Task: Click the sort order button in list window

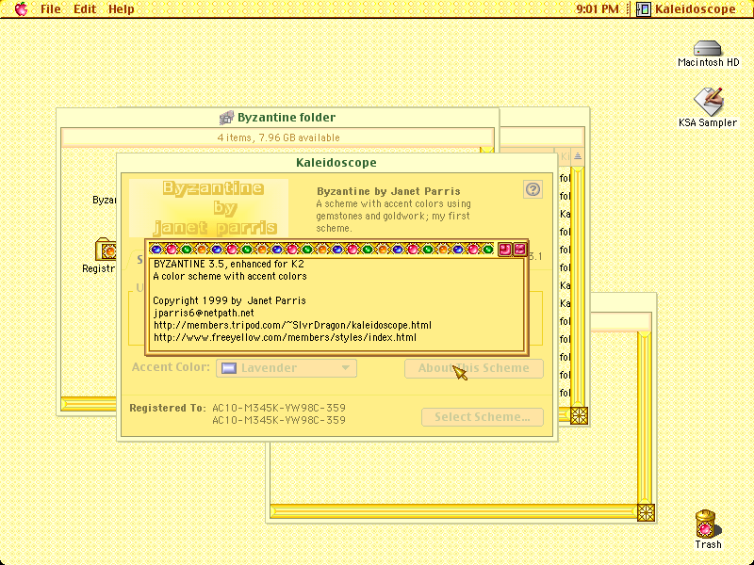Action: 578,156
